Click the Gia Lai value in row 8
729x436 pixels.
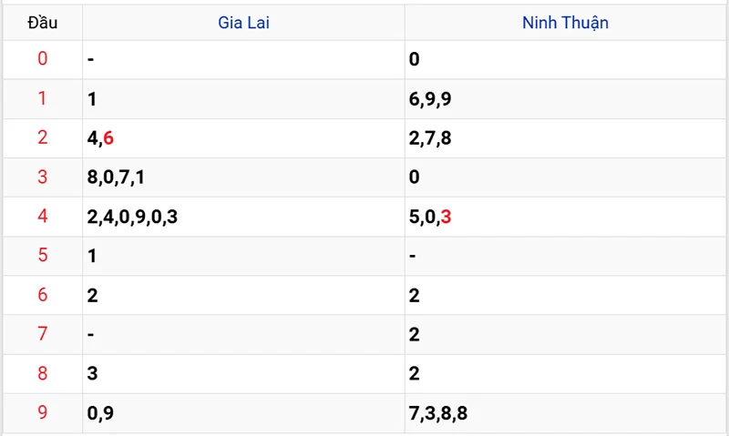tap(92, 374)
